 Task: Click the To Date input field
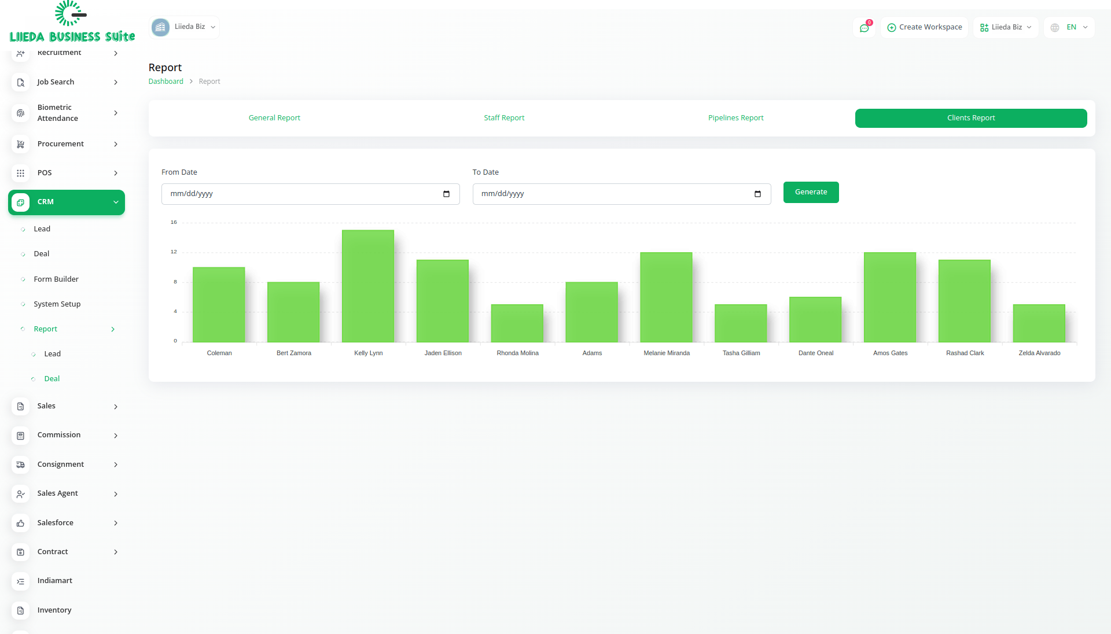pos(613,194)
